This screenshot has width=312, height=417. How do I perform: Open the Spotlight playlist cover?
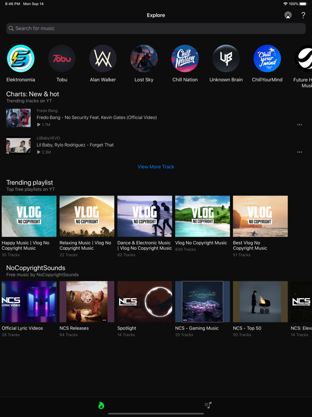tap(145, 301)
